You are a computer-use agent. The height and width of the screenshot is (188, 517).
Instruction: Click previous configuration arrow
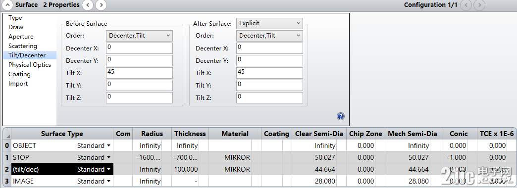[x=466, y=5]
